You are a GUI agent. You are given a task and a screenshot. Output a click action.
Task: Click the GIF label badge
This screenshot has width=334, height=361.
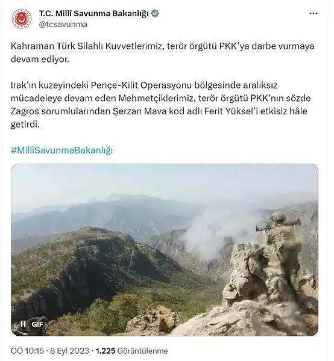coord(37,324)
